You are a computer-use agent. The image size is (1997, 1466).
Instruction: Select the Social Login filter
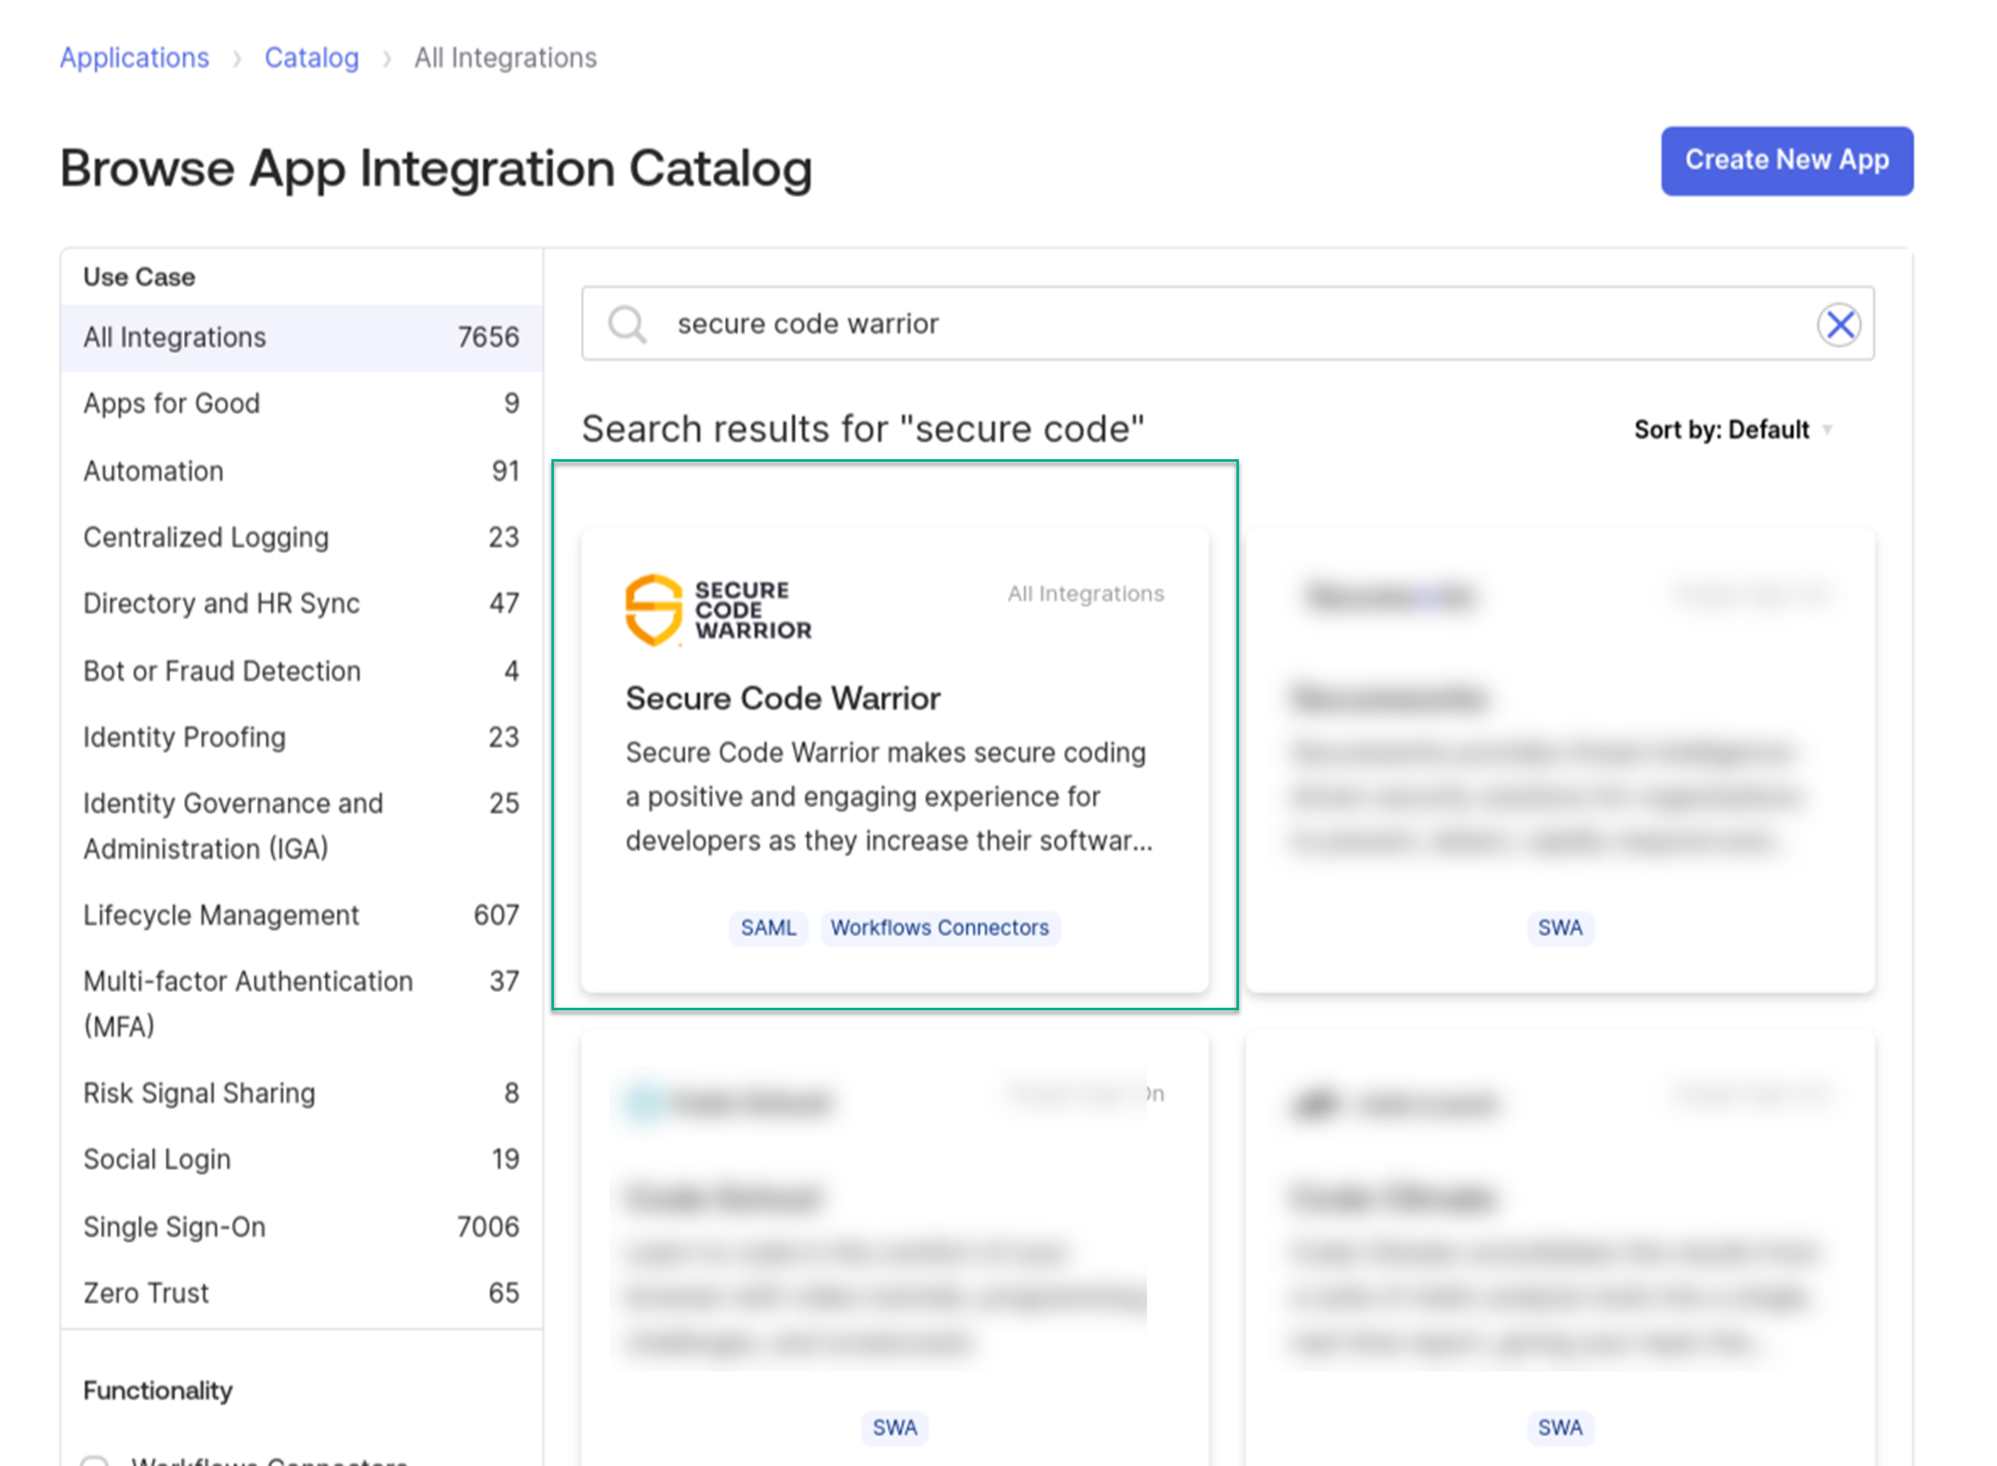point(302,1160)
